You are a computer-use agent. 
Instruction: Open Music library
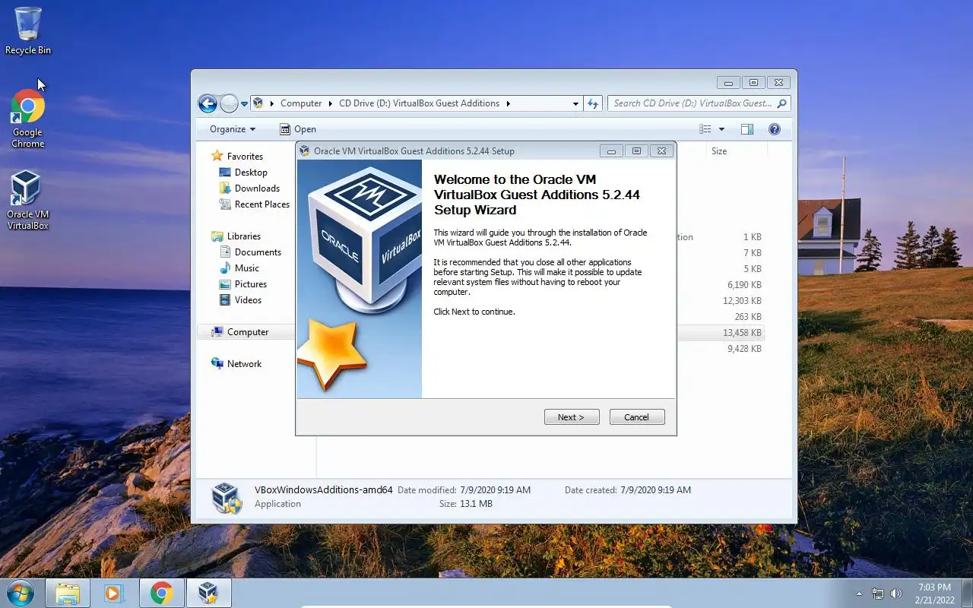click(x=239, y=268)
